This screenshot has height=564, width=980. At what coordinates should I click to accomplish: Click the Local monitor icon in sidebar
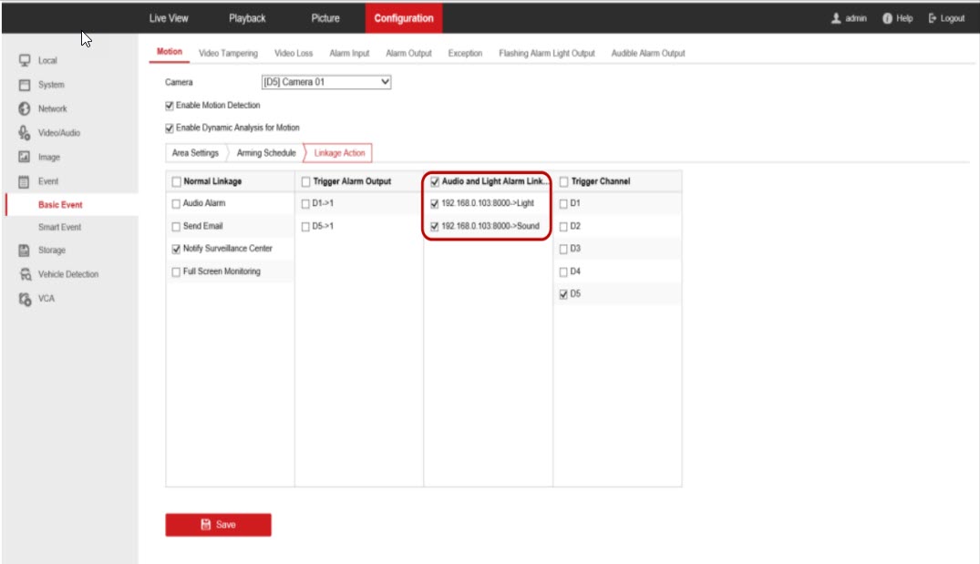[26, 61]
